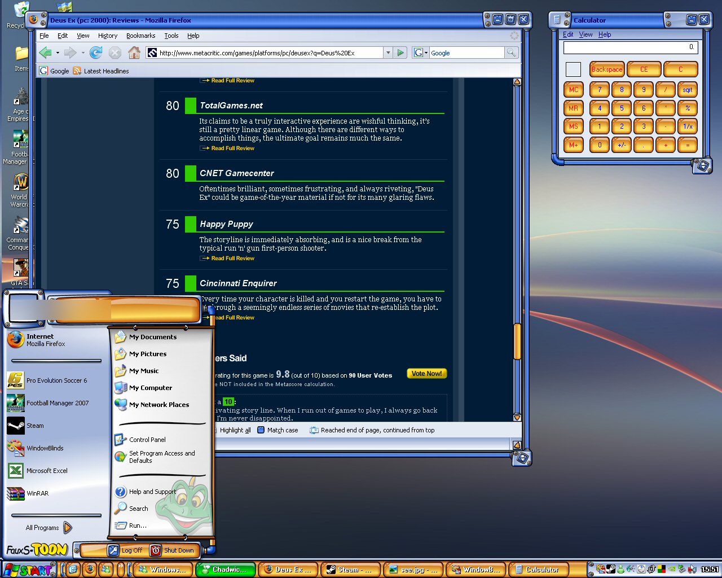
Task: Click the Google search input field
Action: click(466, 52)
